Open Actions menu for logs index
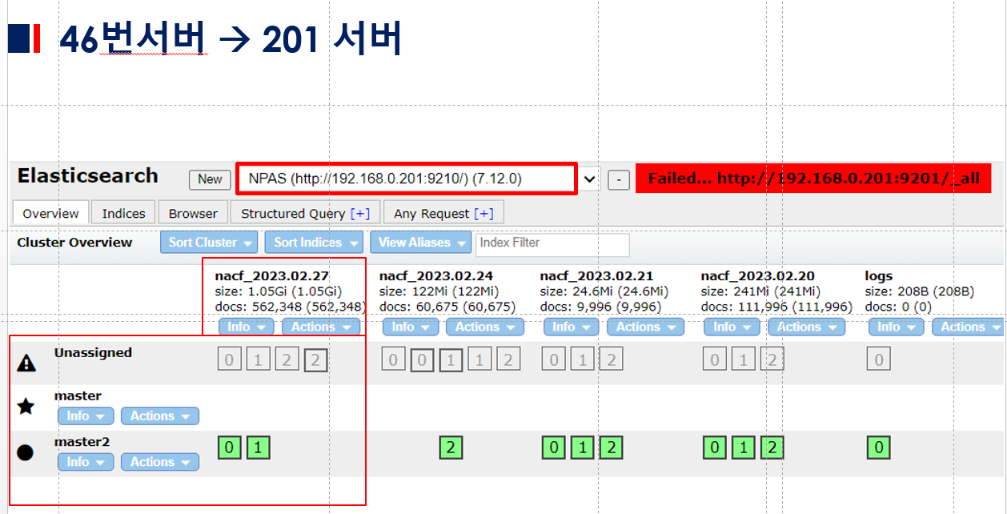1007x514 pixels. point(969,327)
